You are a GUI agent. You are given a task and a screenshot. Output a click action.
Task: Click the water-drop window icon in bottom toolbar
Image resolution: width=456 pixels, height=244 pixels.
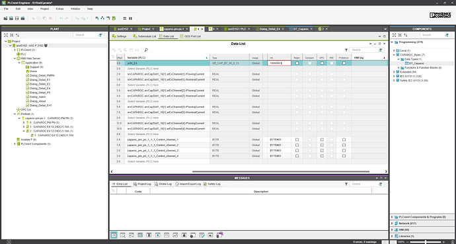pyautogui.click(x=158, y=235)
